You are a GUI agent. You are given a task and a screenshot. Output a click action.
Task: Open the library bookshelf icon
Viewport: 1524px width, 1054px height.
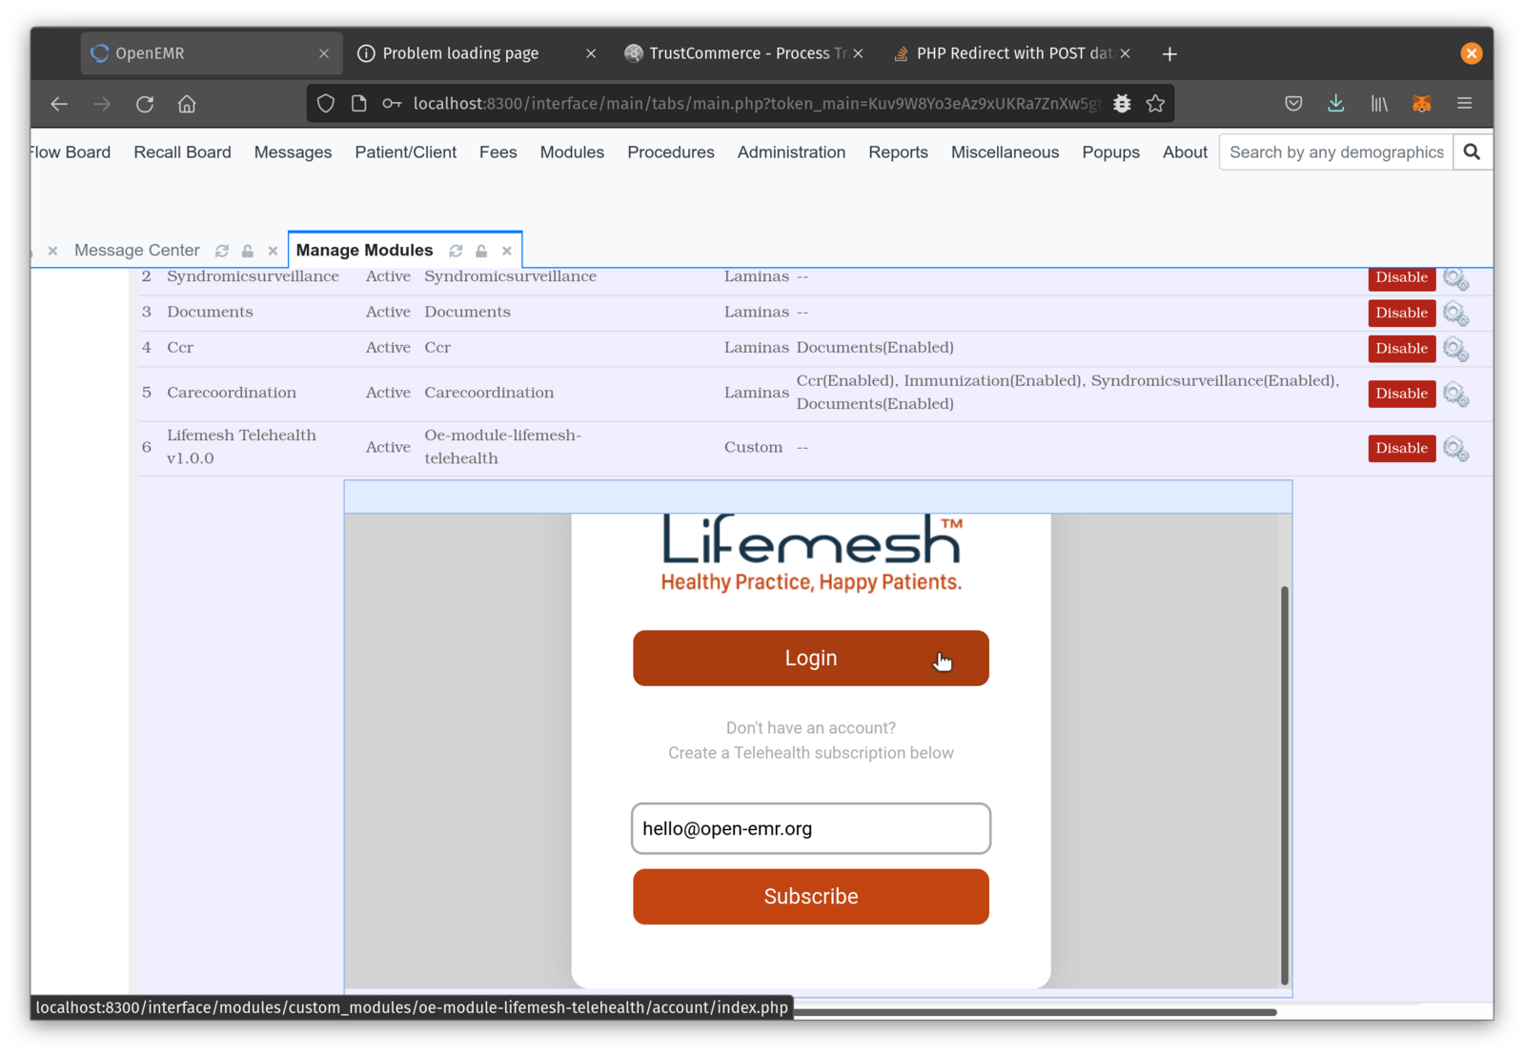1379,104
